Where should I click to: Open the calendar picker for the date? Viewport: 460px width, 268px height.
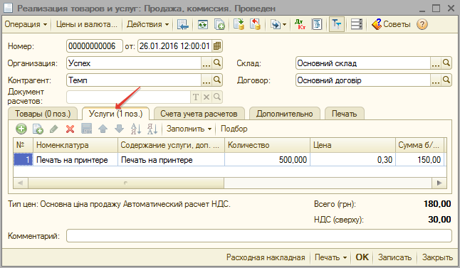(217, 46)
